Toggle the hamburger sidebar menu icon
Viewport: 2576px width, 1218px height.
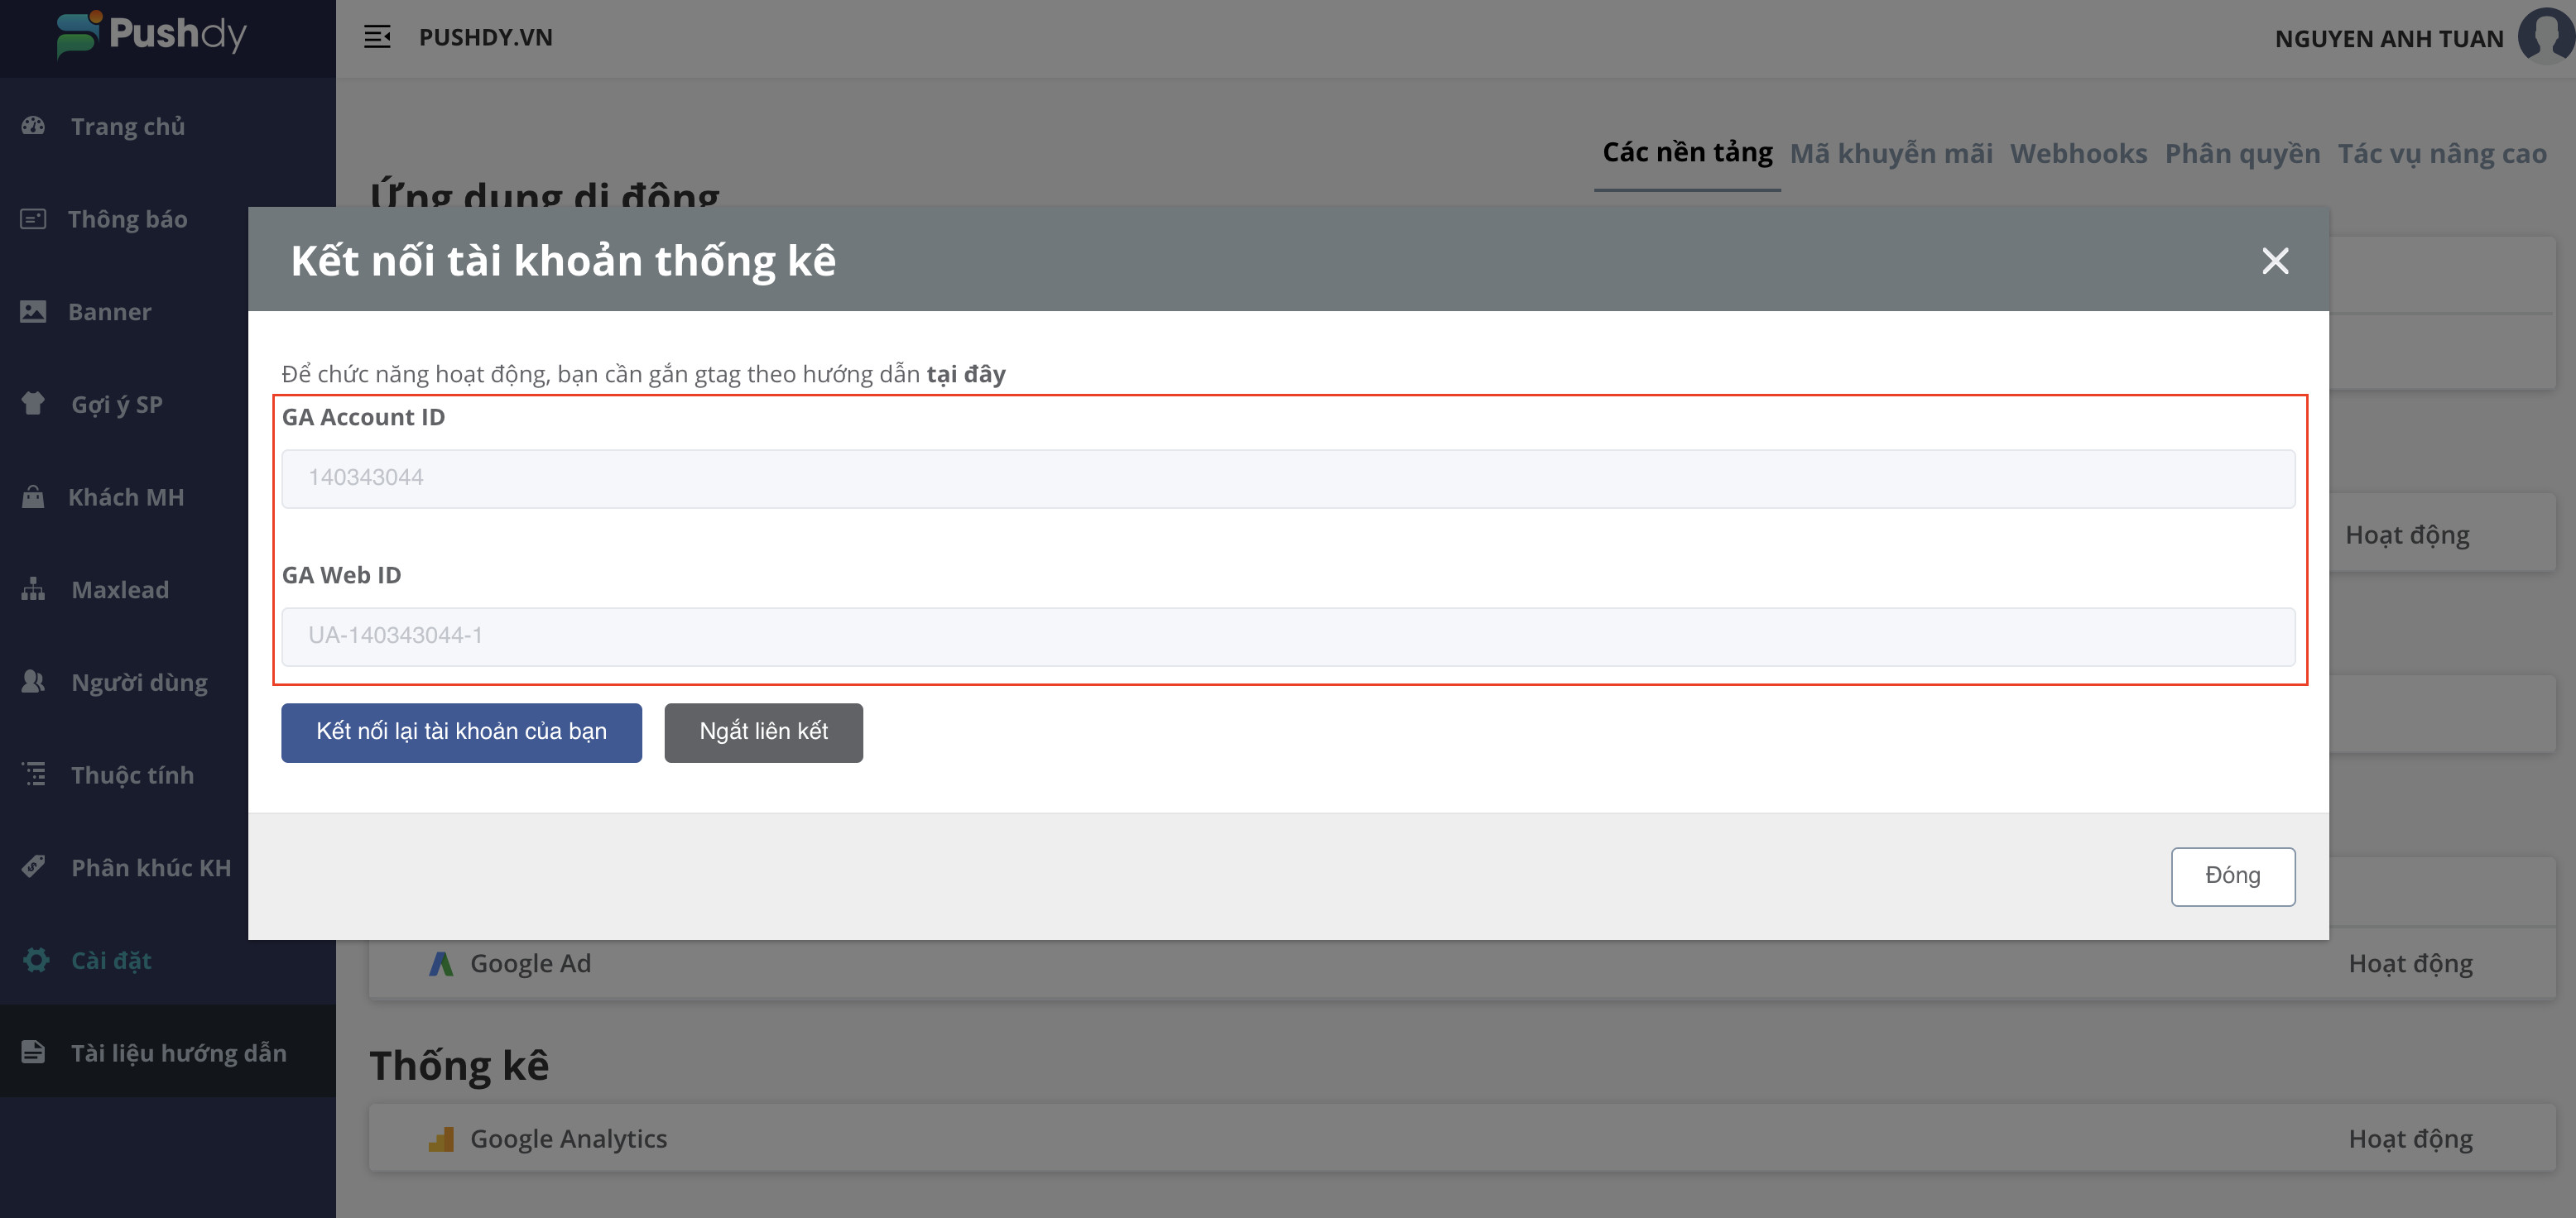click(376, 37)
